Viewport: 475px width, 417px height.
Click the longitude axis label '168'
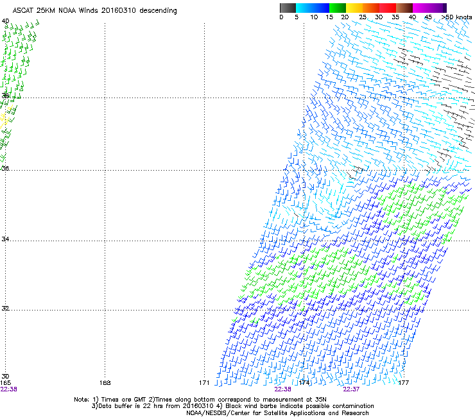[105, 383]
